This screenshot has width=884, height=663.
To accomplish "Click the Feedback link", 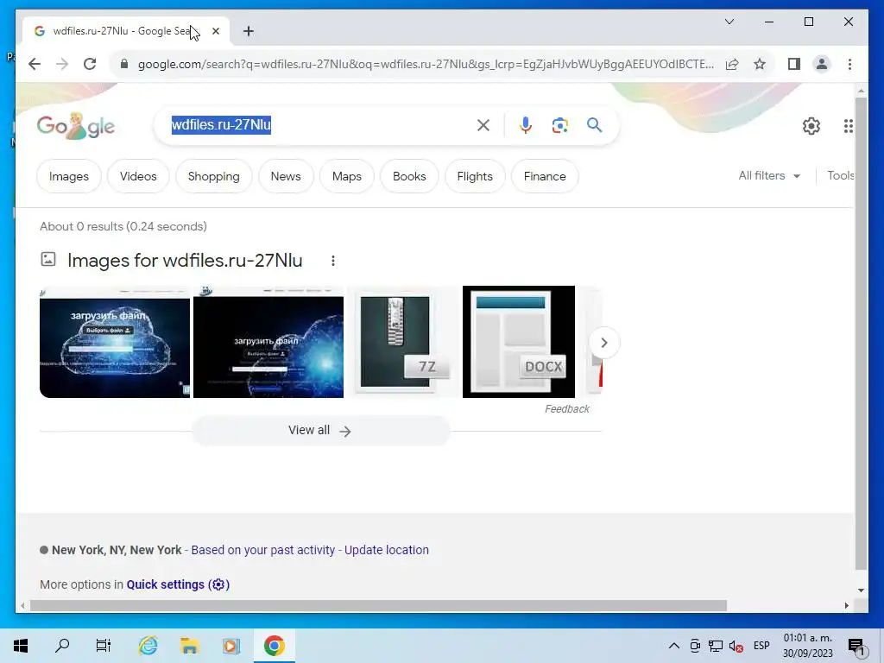I will pyautogui.click(x=566, y=409).
